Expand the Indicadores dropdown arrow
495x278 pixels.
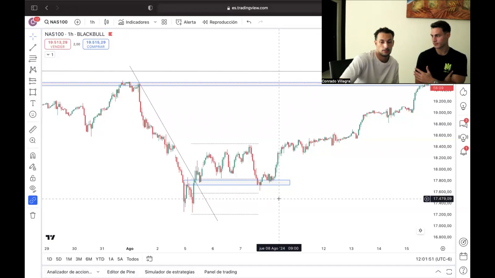pyautogui.click(x=155, y=22)
